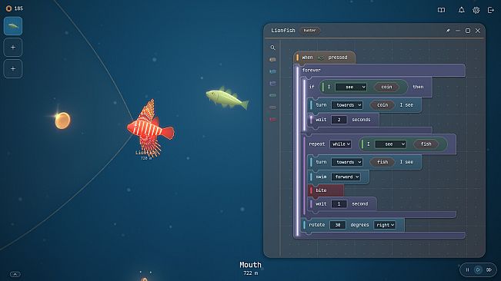Select the grey-green sensing block category icon
501x281 pixels.
coord(272,95)
